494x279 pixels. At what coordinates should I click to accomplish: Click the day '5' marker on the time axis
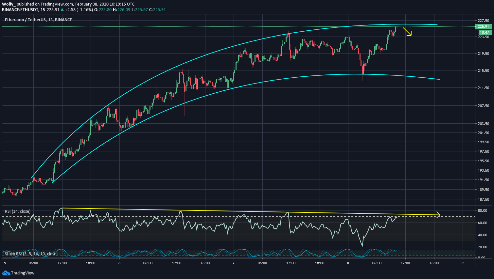(5, 263)
